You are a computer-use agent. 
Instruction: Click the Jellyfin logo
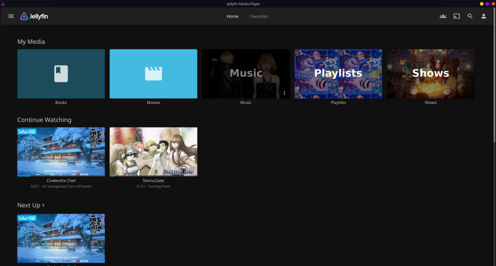click(x=34, y=16)
